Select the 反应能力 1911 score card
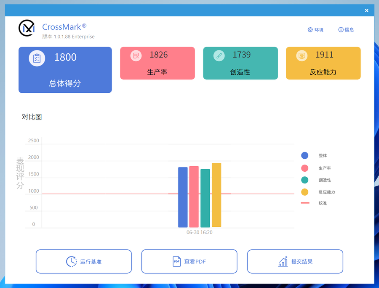Viewport: 379px width, 288px height. point(323,63)
